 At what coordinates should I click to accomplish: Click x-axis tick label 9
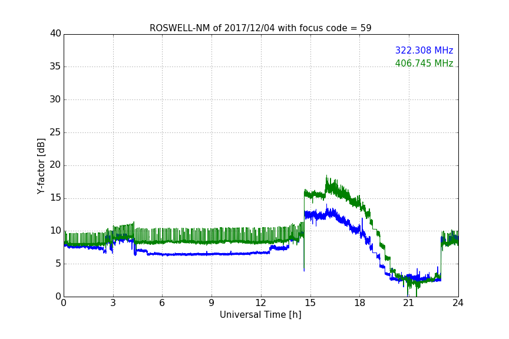[x=211, y=303]
